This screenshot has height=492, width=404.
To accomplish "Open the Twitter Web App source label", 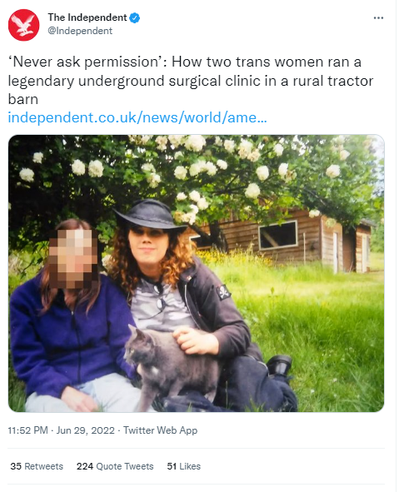I will [x=161, y=430].
